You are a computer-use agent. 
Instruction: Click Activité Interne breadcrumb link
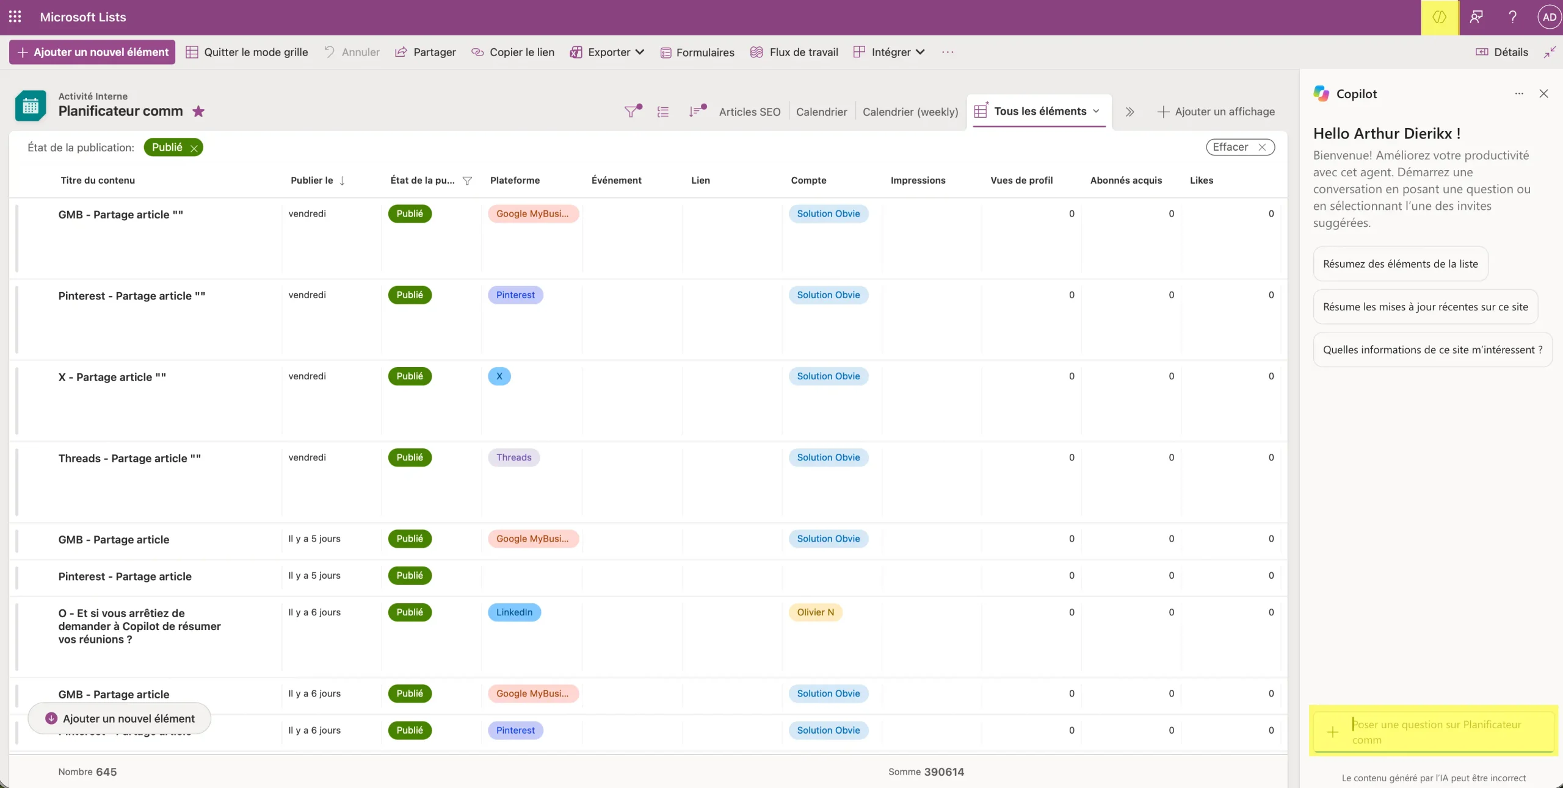coord(93,96)
